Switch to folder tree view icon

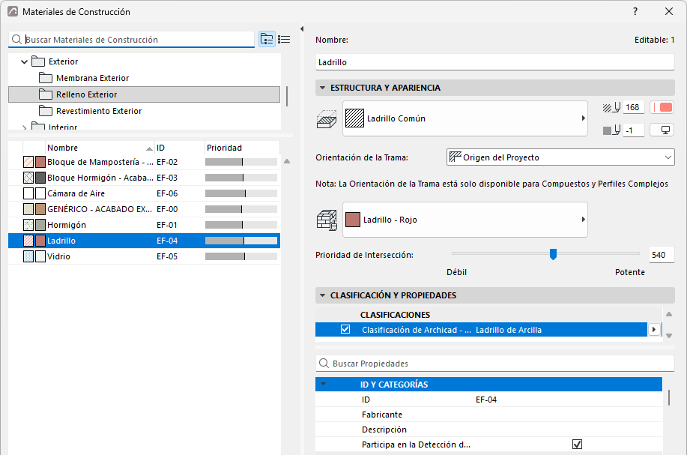tap(267, 40)
